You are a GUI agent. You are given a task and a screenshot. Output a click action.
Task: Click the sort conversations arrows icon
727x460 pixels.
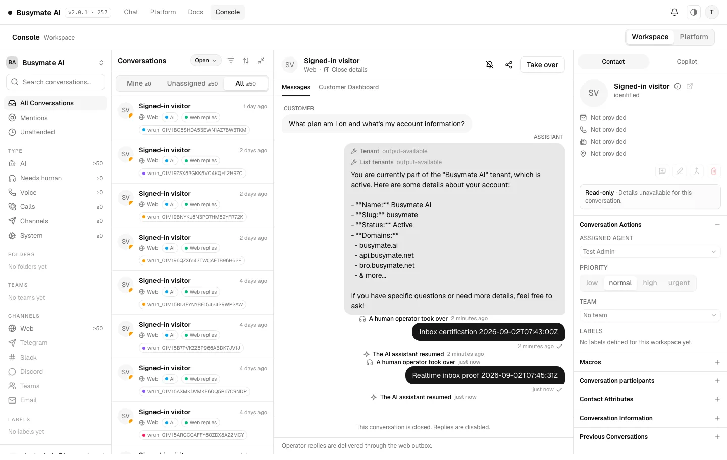click(x=246, y=61)
